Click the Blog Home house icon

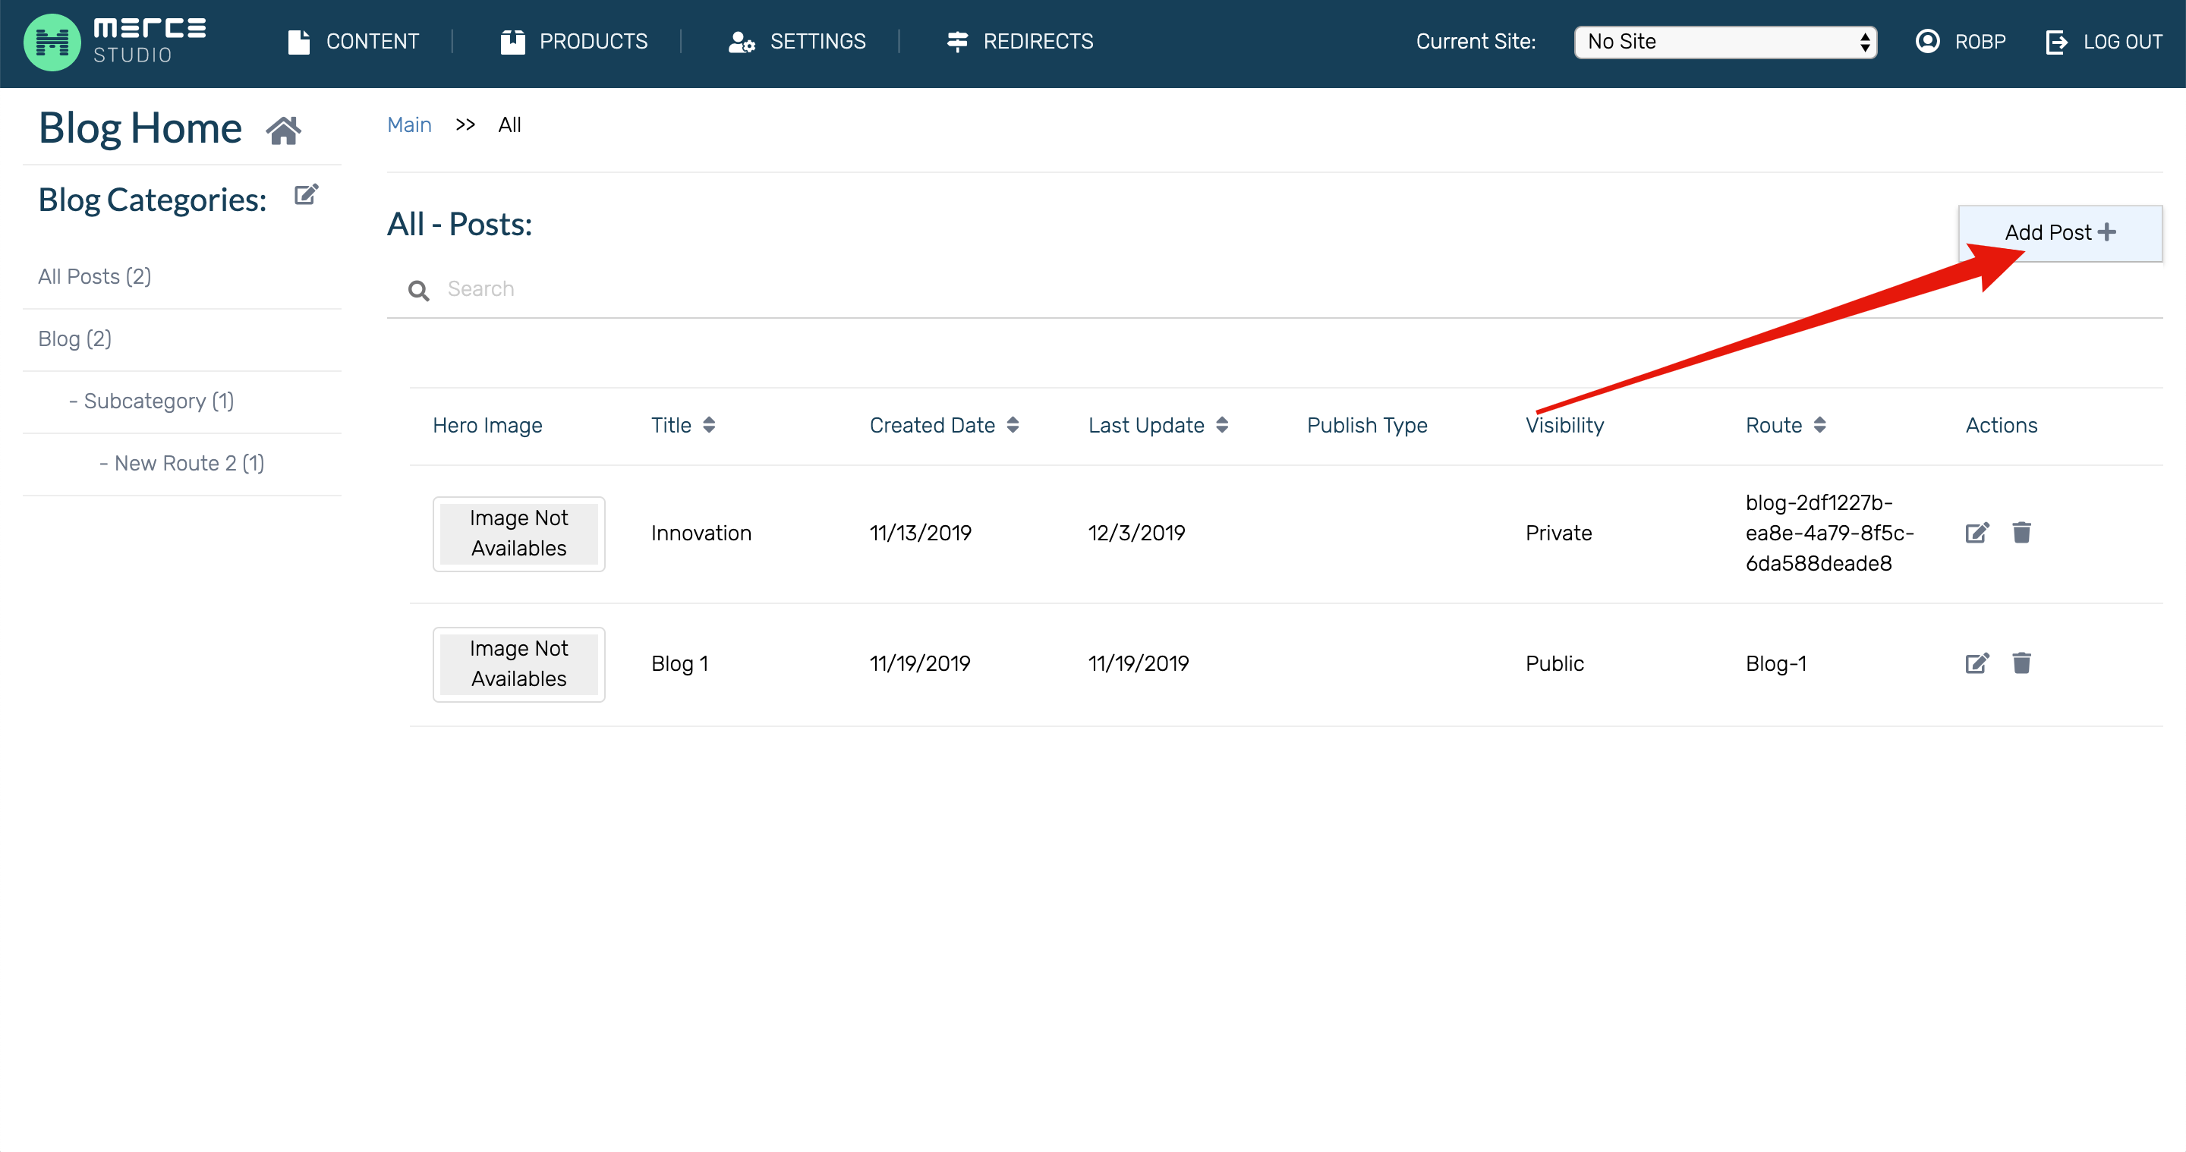(x=283, y=131)
